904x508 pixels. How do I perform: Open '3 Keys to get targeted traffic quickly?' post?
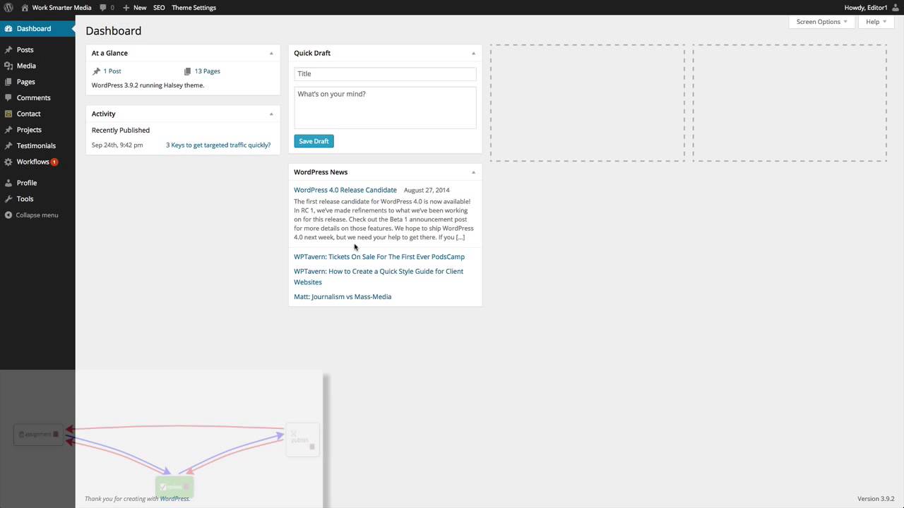pyautogui.click(x=218, y=145)
